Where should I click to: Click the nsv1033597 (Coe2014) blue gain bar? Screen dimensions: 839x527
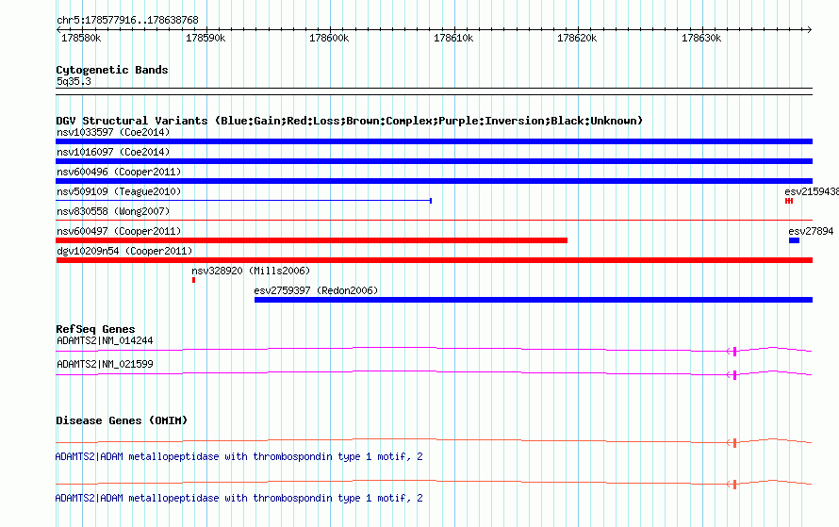pos(434,141)
